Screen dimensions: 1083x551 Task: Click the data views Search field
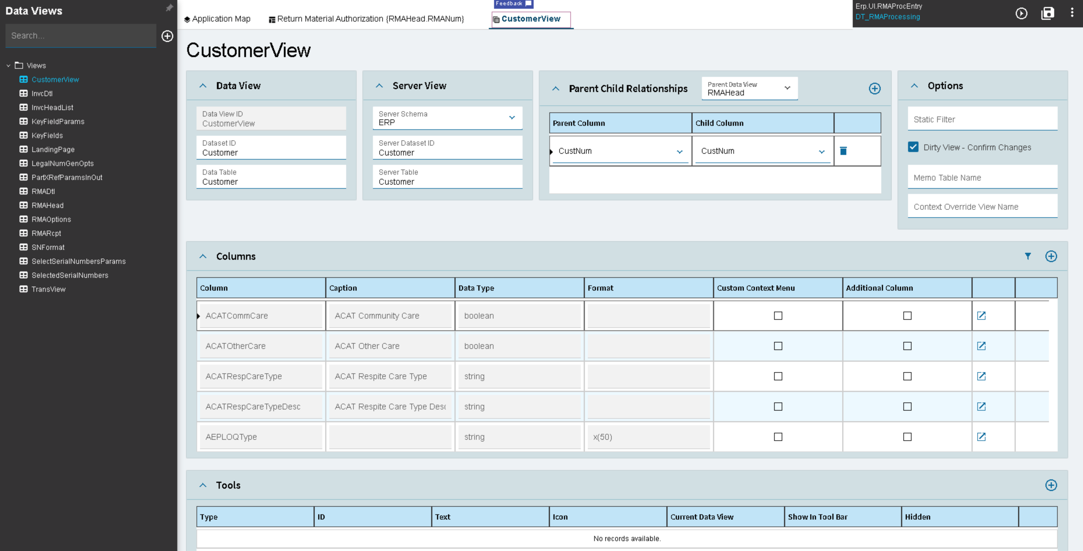click(x=81, y=36)
